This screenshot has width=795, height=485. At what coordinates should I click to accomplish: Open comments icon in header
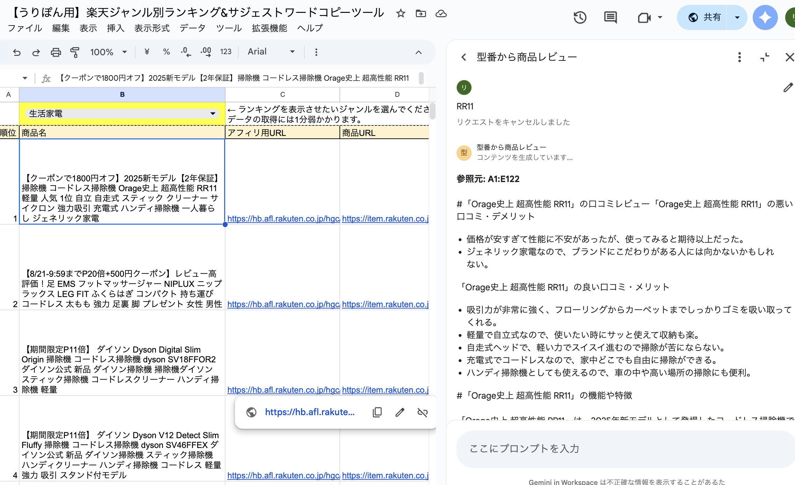point(610,17)
